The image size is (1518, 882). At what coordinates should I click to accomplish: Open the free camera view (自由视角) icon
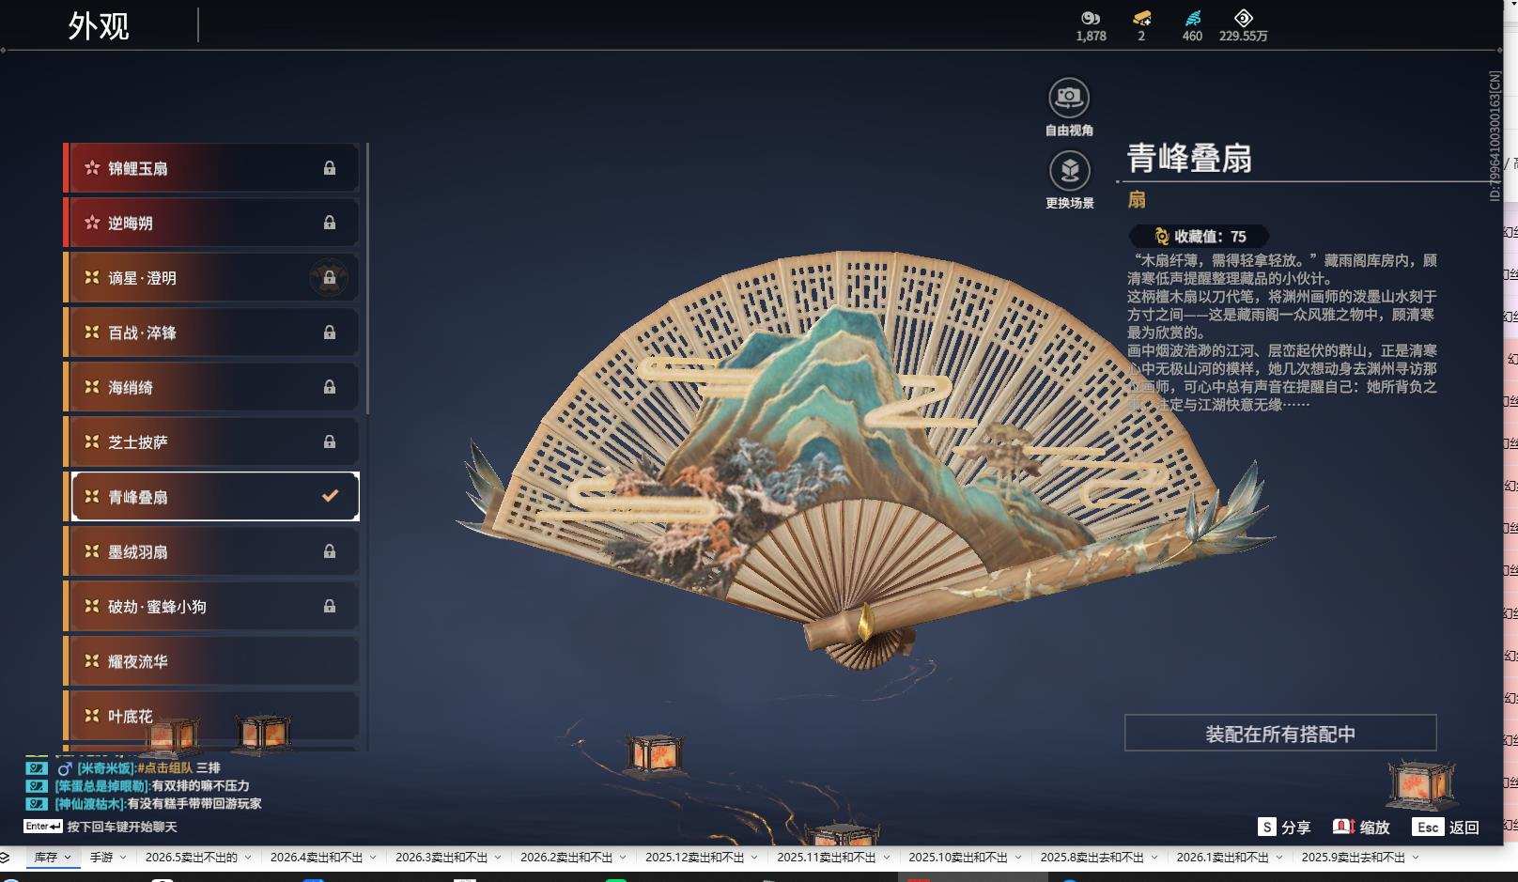click(1069, 97)
